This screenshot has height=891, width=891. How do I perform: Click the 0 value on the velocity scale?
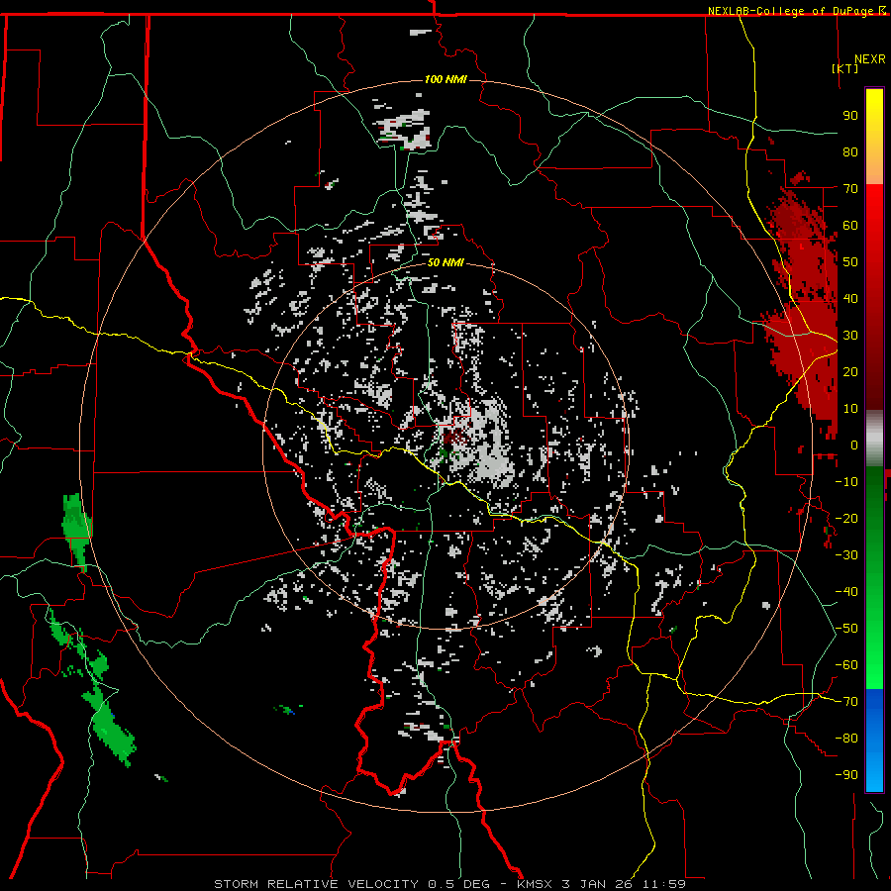point(854,445)
